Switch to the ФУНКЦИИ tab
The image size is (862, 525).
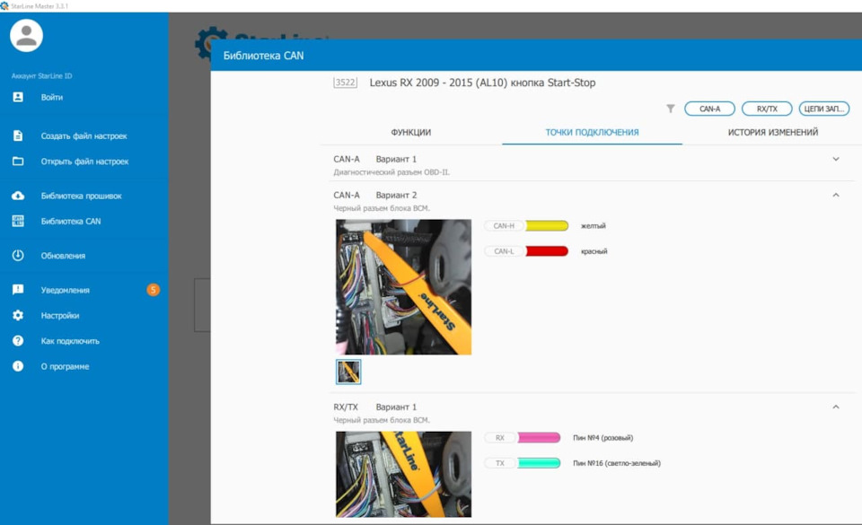(x=410, y=132)
